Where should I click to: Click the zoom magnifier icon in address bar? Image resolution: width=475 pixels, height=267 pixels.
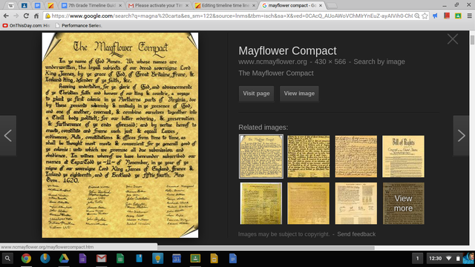pos(417,16)
